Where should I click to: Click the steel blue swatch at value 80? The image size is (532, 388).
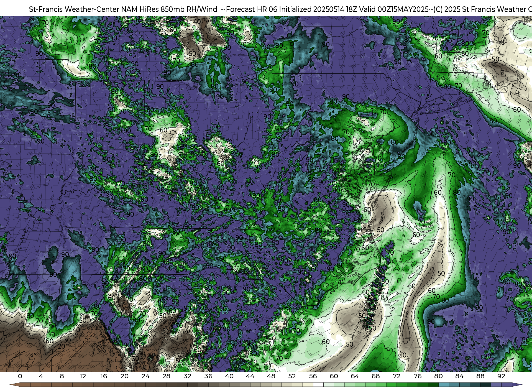pos(444,385)
